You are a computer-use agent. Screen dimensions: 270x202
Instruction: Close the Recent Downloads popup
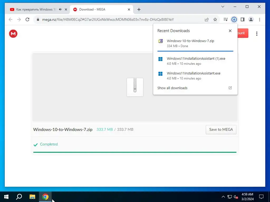tap(230, 31)
